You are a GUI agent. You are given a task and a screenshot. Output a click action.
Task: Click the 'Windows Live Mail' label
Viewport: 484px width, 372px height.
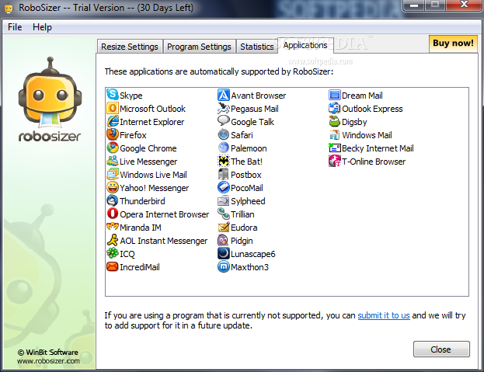(153, 175)
